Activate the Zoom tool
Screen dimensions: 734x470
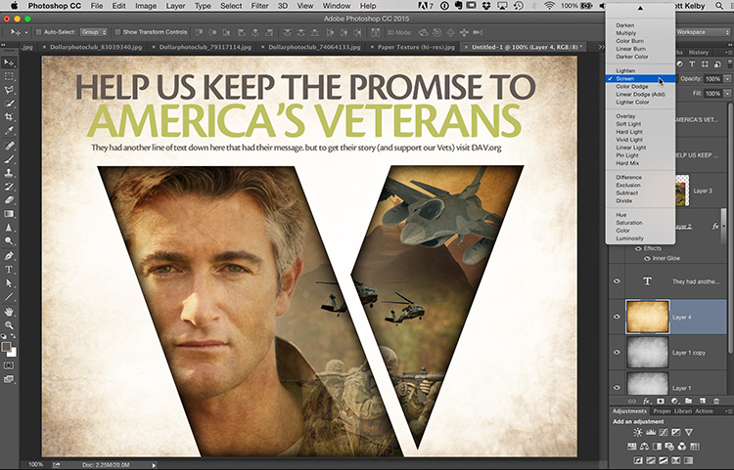pyautogui.click(x=9, y=324)
